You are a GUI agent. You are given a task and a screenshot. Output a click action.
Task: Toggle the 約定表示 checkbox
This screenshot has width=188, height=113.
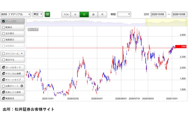point(4,46)
